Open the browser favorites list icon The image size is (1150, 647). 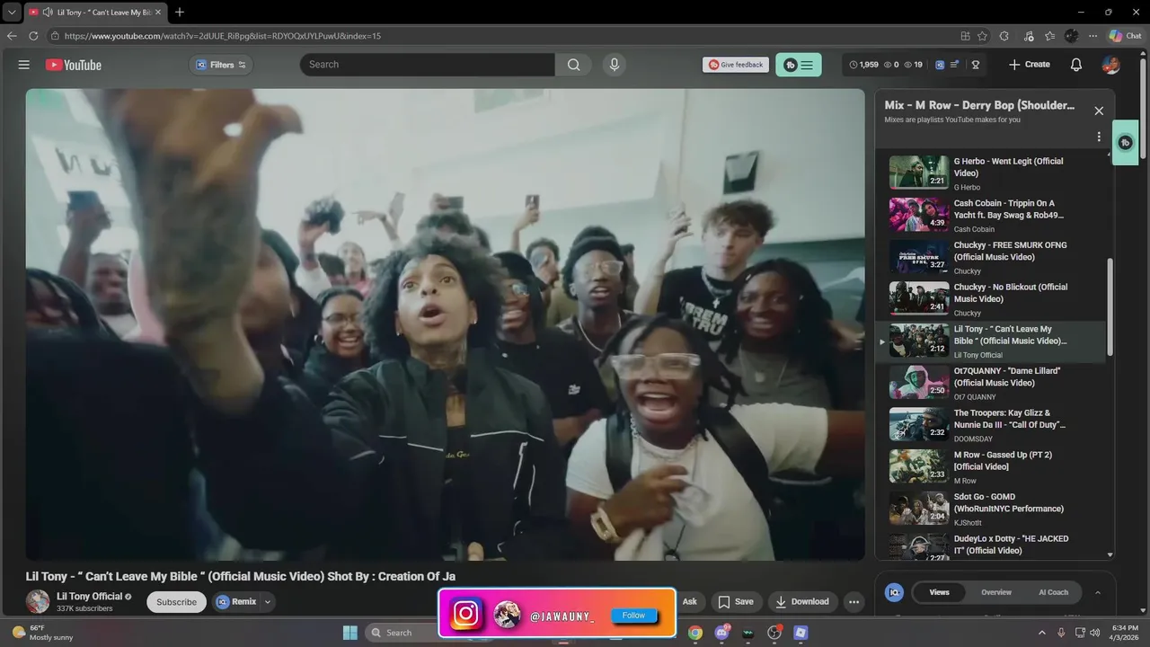coord(1049,36)
